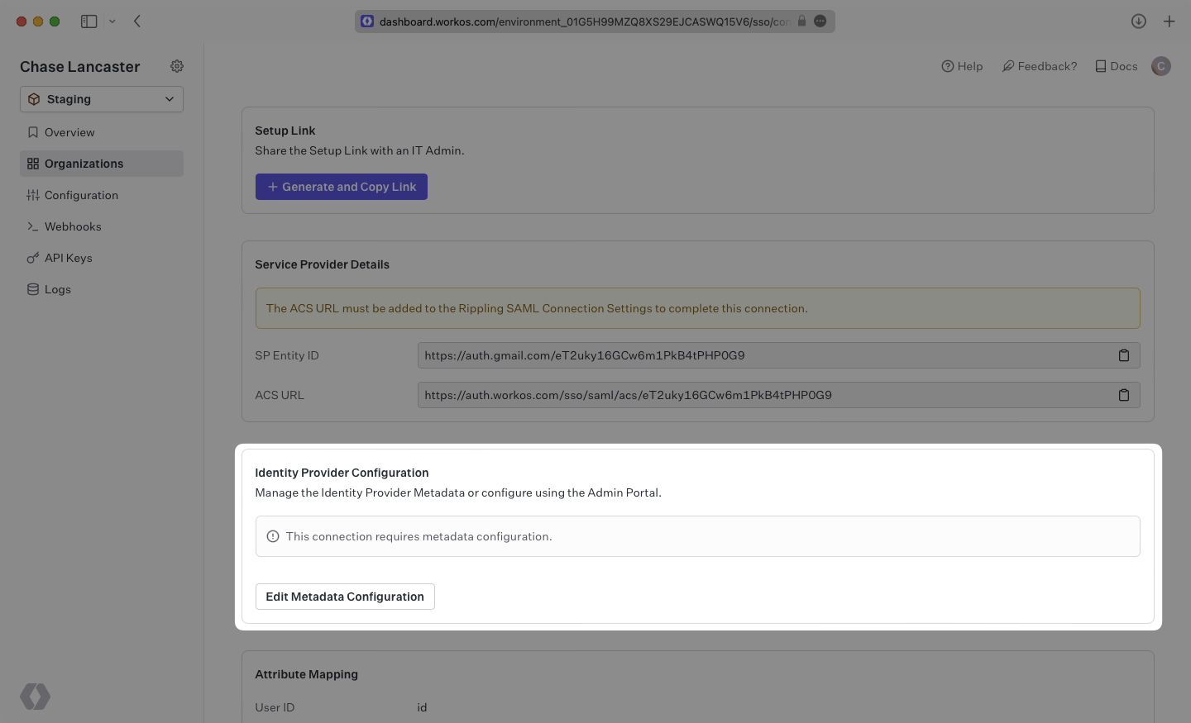1191x723 pixels.
Task: Click the API Keys key icon
Action: tap(33, 257)
